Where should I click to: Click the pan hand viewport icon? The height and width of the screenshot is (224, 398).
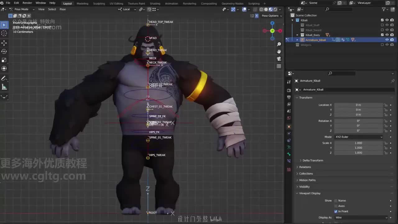click(279, 51)
